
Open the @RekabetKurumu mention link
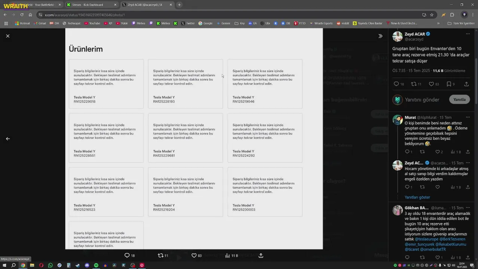450,244
